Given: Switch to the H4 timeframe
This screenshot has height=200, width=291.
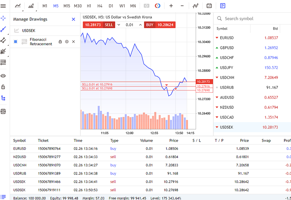Looking at the screenshot, I should pyautogui.click(x=100, y=6).
